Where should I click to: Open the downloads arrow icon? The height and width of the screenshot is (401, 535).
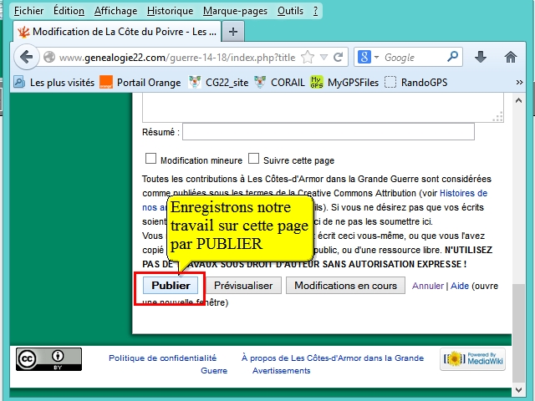[481, 57]
